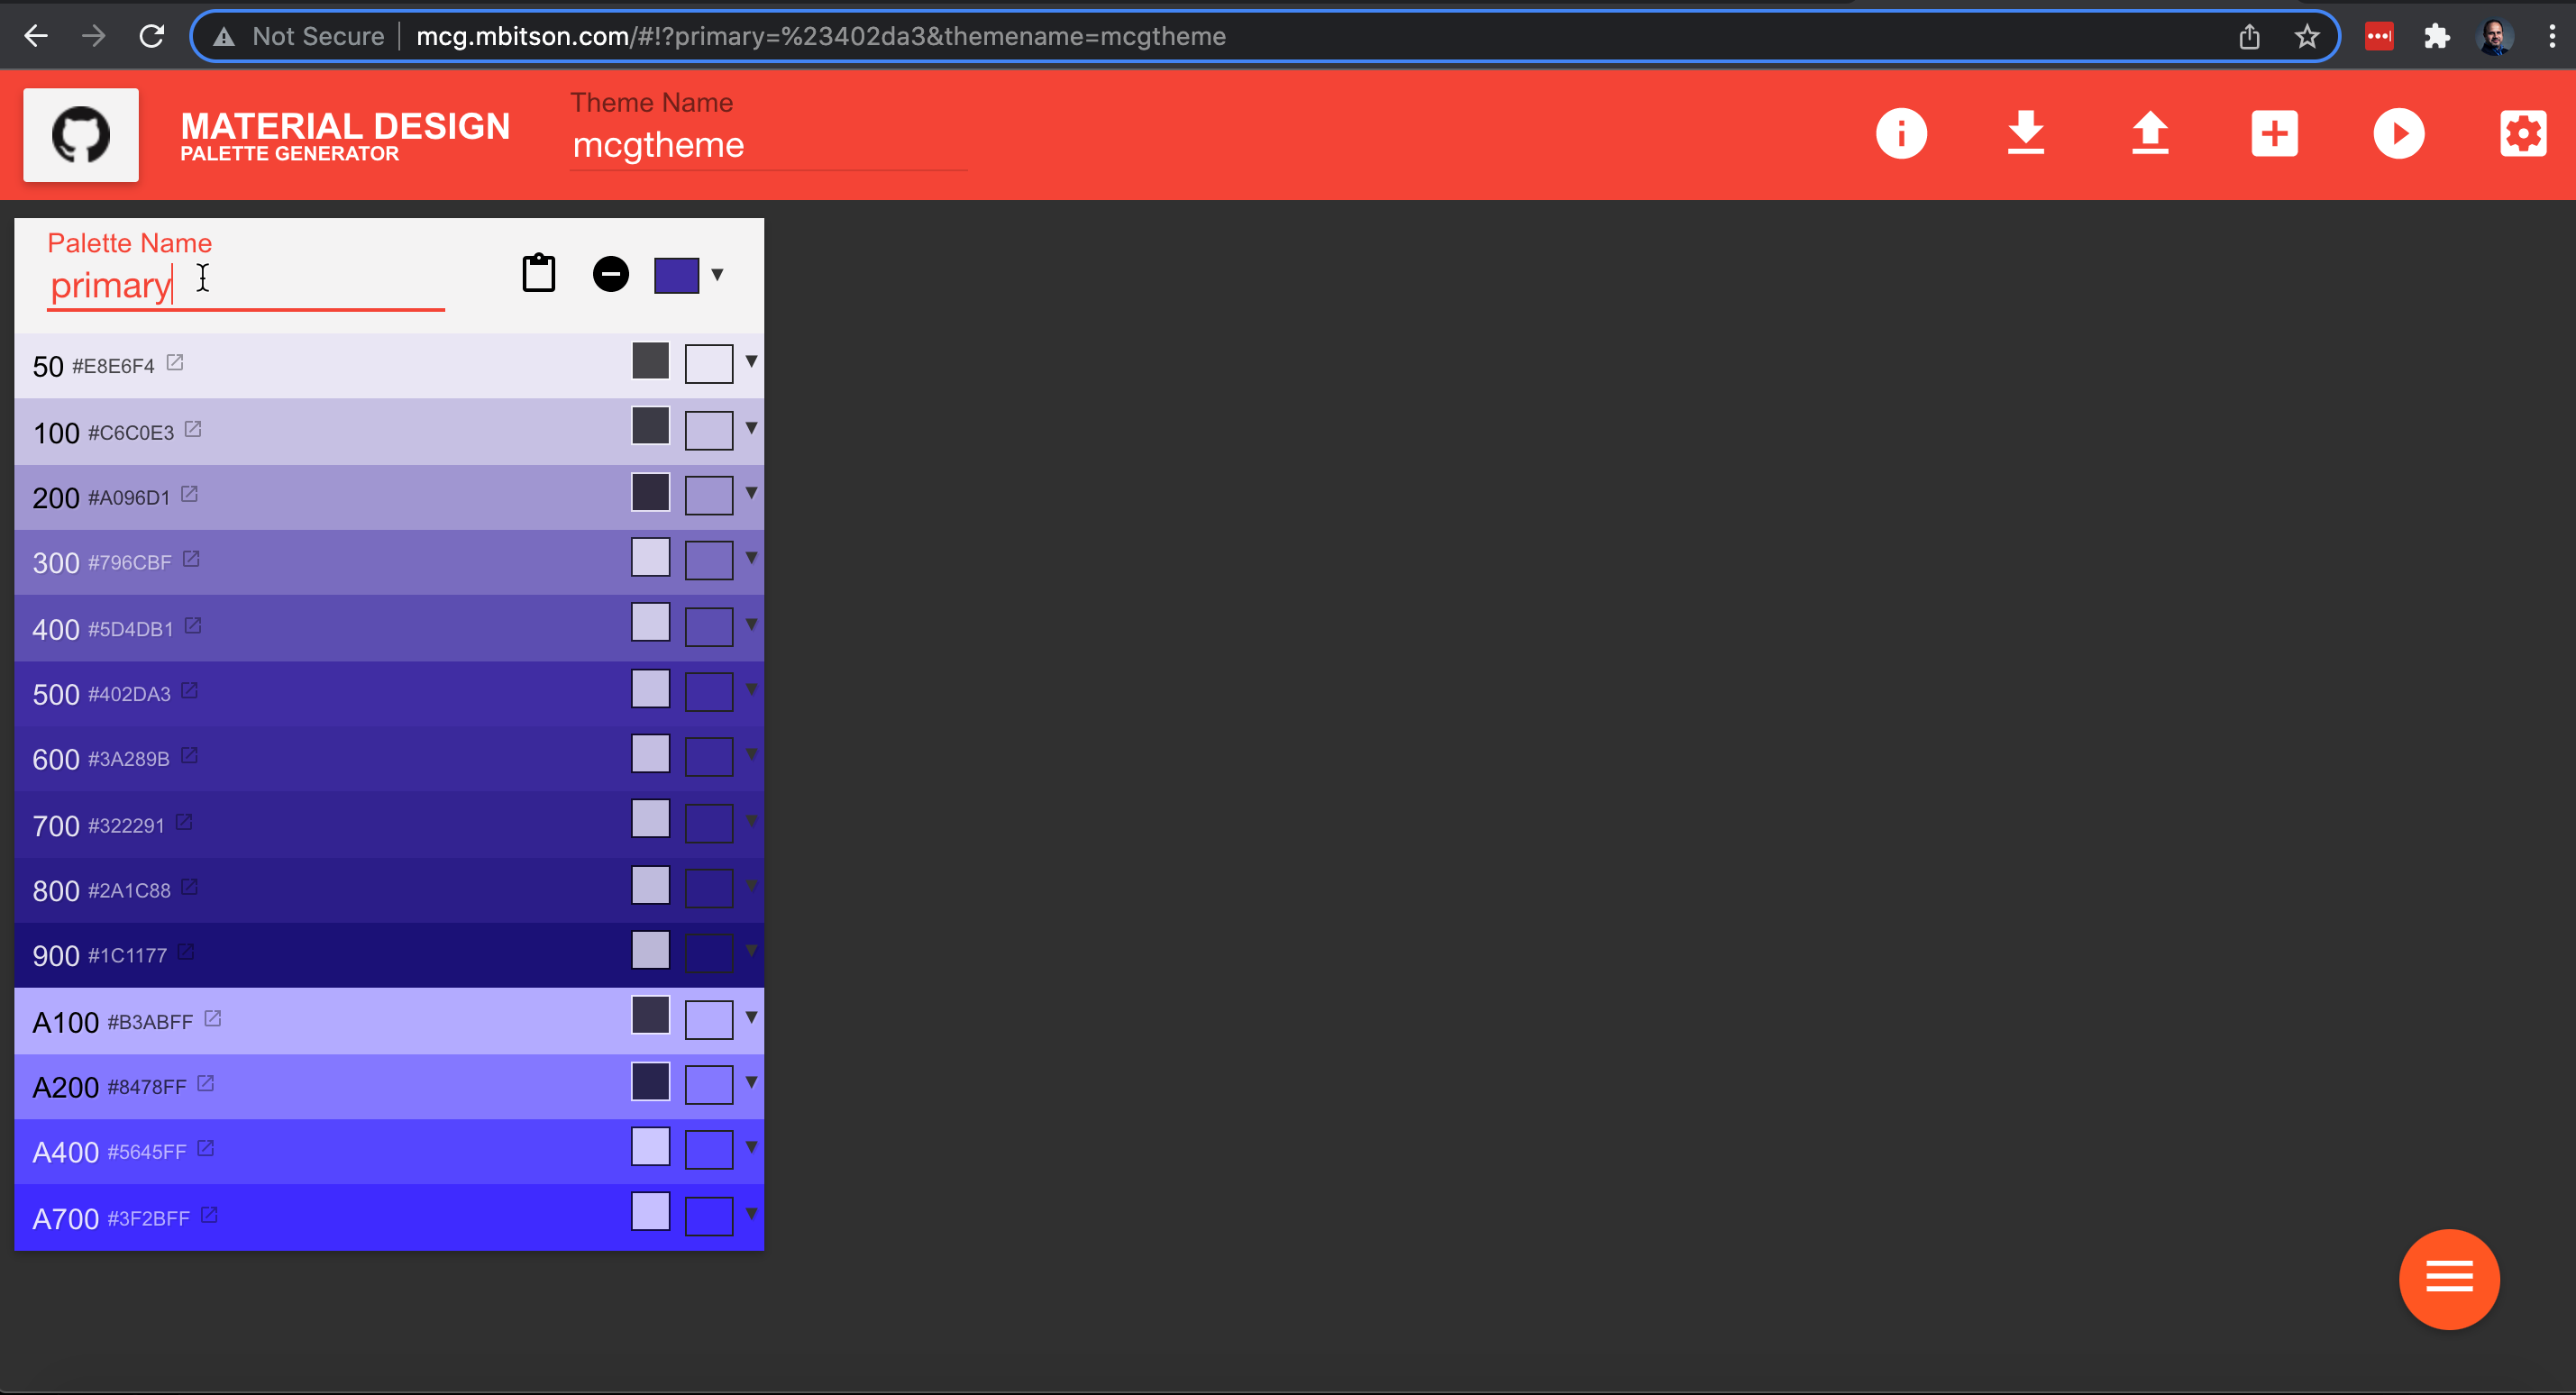Open external link icon for shade A100
Screen dimensions: 2576x1395
coord(212,1018)
